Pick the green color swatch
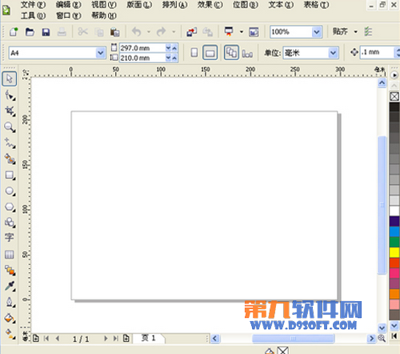This screenshot has height=354, width=400. 394,242
